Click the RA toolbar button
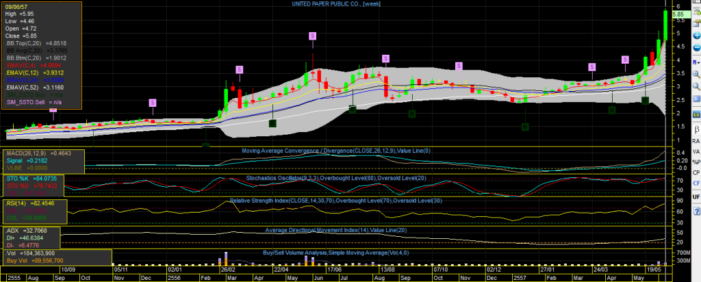Image resolution: width=701 pixels, height=282 pixels. point(696,141)
